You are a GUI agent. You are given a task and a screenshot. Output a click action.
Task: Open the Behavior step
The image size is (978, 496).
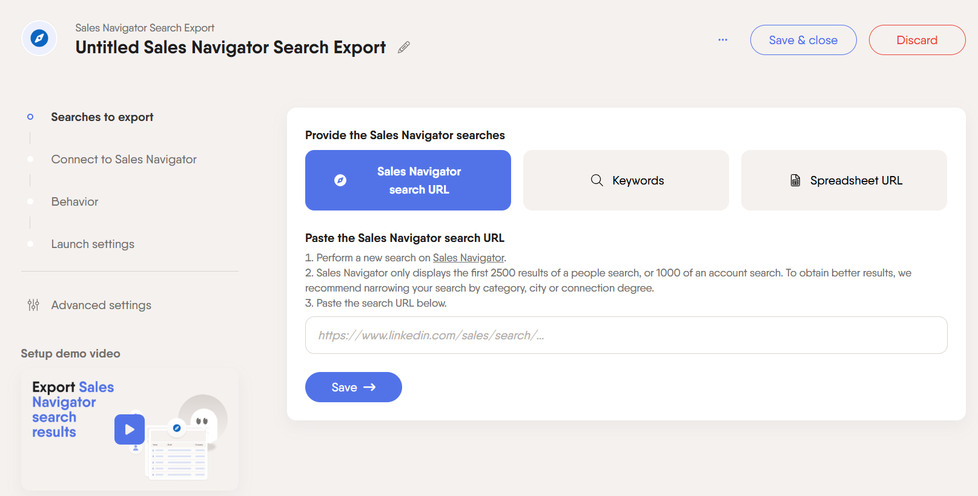tap(74, 201)
